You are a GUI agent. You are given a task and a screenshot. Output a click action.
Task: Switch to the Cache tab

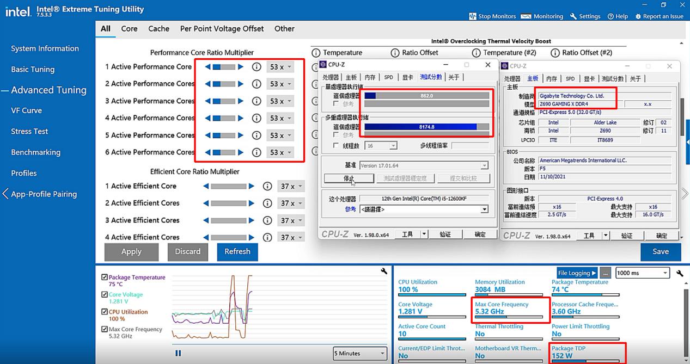[x=158, y=29]
